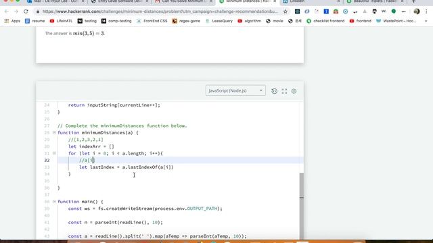
Task: Click line number 36 in gutter
Action: click(x=47, y=188)
